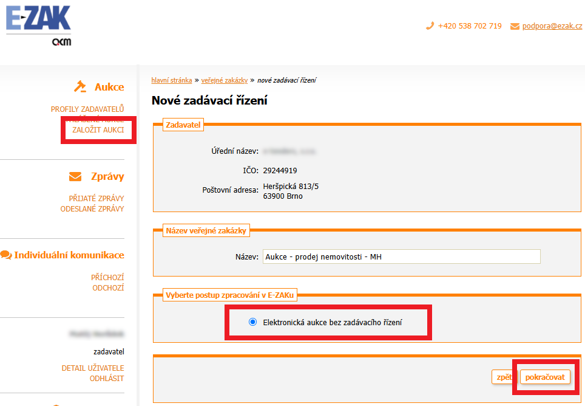Viewport: 585px width, 406px height.
Task: View DETAIL UŽIVATELE page
Action: click(93, 368)
